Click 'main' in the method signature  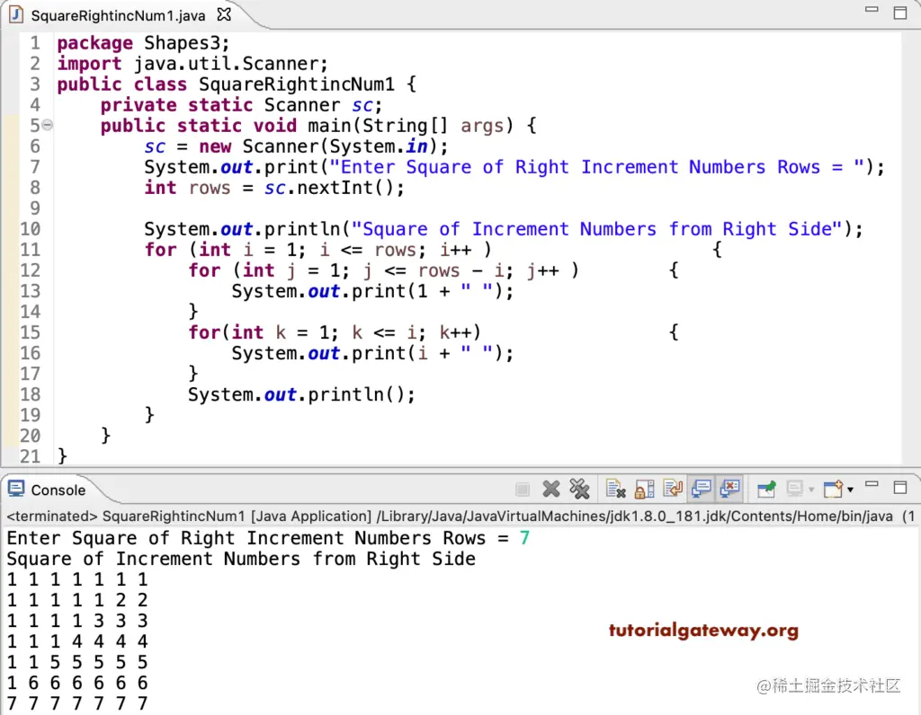tap(330, 126)
